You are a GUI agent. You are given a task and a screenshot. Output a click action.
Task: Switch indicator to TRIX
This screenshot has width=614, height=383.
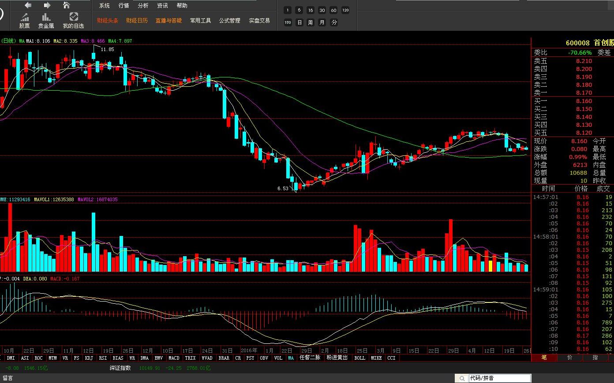(191, 358)
